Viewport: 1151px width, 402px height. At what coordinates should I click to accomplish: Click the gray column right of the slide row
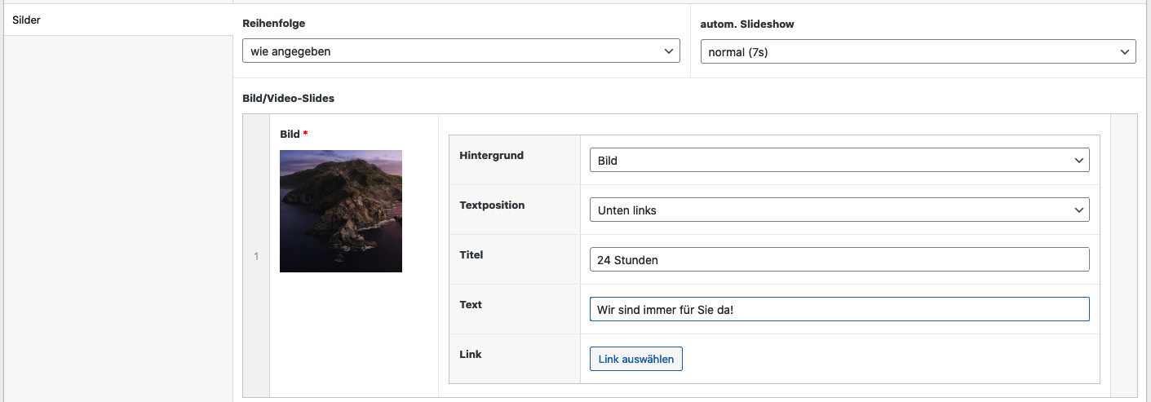(1124, 256)
